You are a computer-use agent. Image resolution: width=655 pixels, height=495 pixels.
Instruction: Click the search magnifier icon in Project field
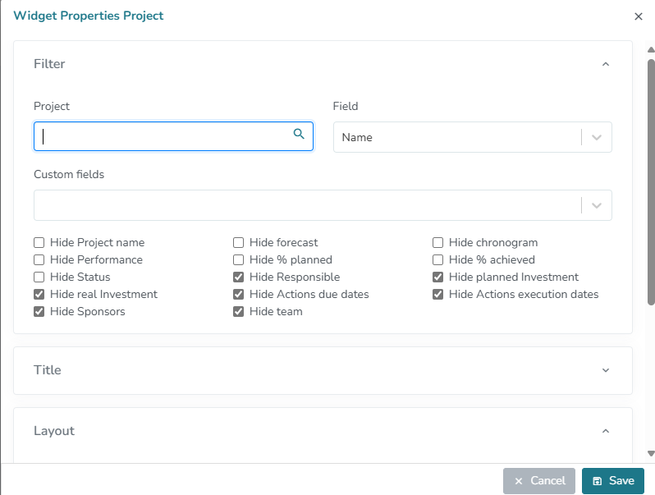click(299, 135)
